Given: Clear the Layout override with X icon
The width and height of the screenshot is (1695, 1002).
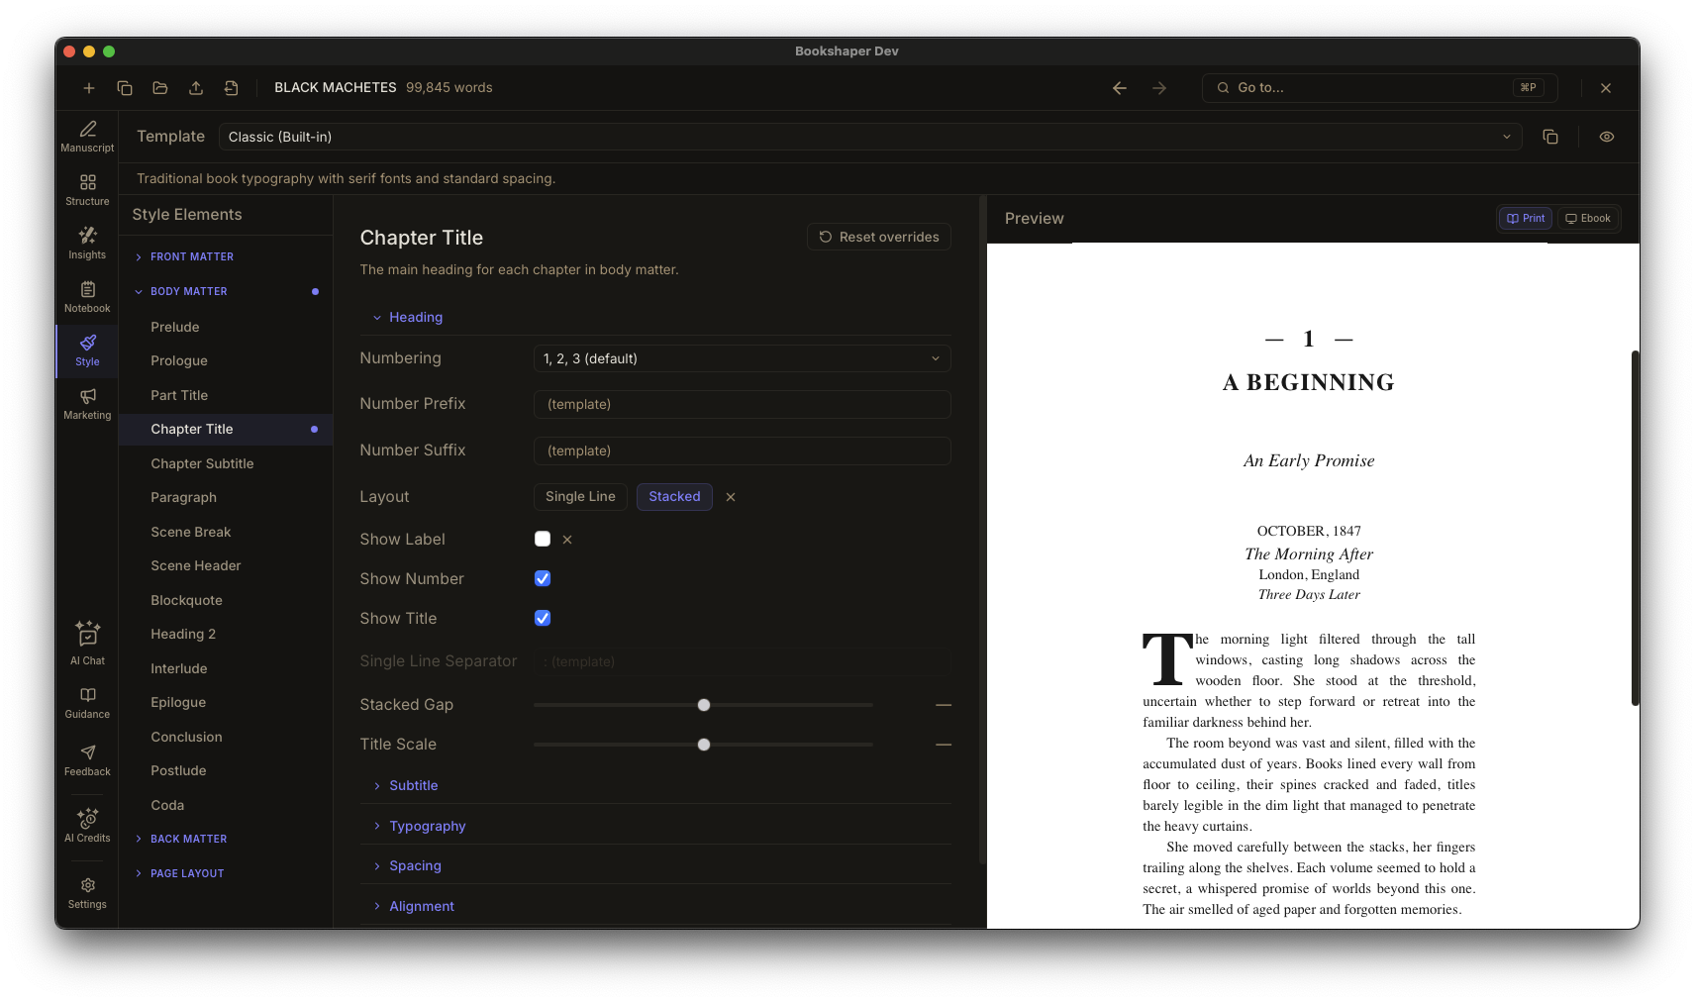Looking at the screenshot, I should click(x=731, y=497).
